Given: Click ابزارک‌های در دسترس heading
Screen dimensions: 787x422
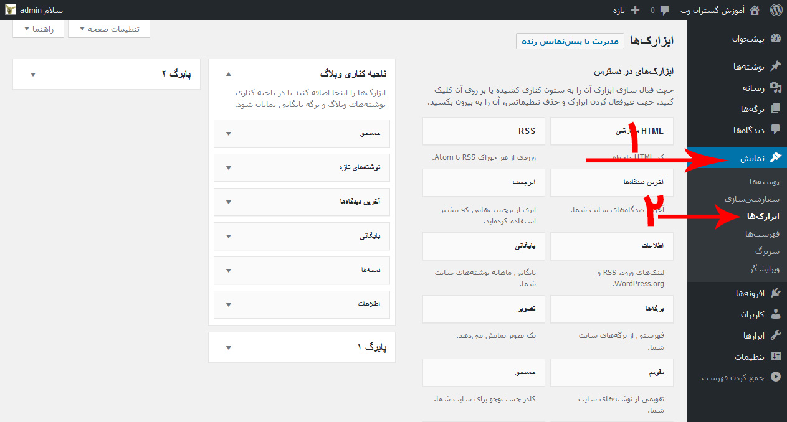Looking at the screenshot, I should tap(633, 72).
